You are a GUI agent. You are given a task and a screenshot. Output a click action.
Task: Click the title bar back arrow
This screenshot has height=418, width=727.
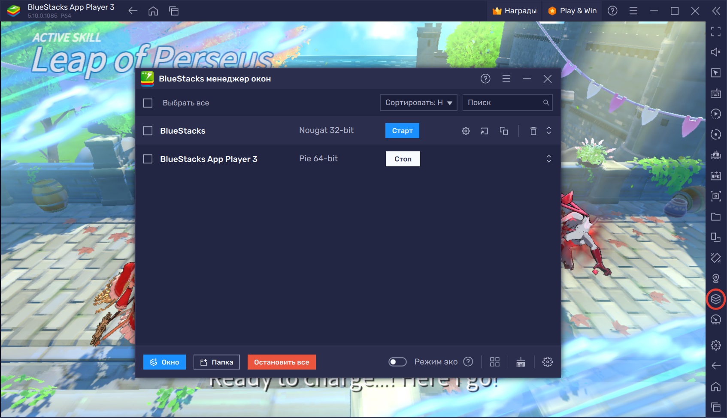[x=133, y=11]
